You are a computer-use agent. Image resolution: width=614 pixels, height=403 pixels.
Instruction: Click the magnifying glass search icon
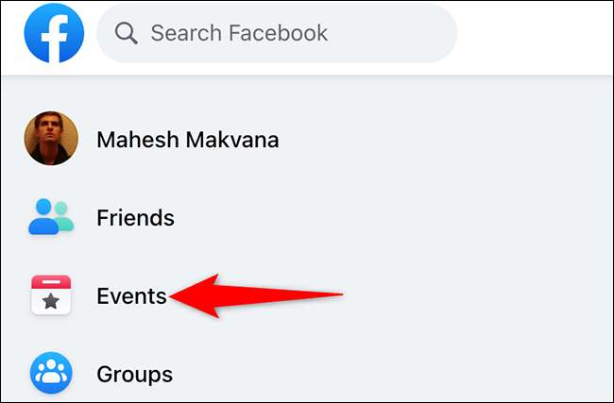click(x=127, y=35)
